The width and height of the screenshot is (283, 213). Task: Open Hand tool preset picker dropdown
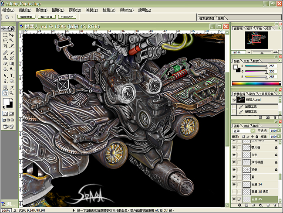pyautogui.click(x=12, y=17)
